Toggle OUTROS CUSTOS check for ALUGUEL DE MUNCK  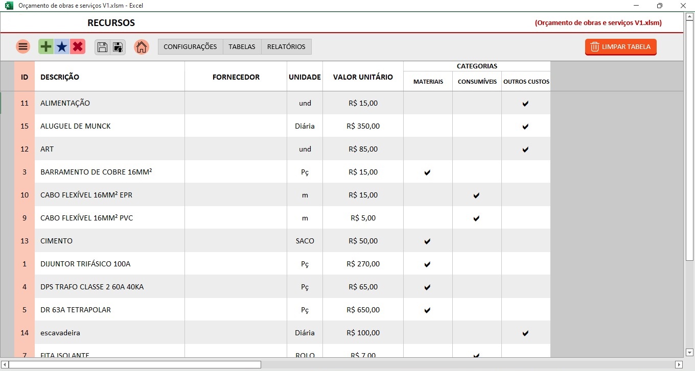click(x=525, y=127)
